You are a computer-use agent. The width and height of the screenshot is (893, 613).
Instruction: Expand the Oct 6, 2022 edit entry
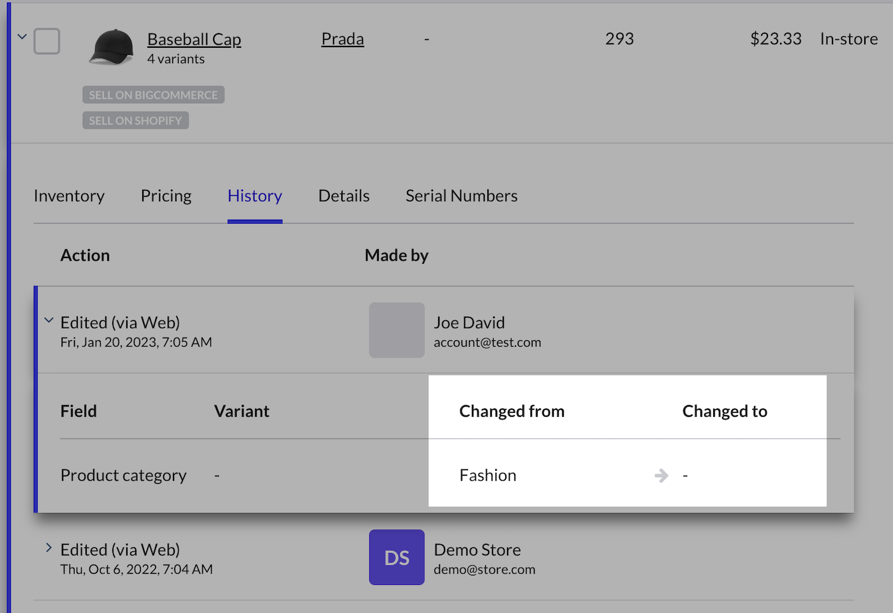pos(48,548)
